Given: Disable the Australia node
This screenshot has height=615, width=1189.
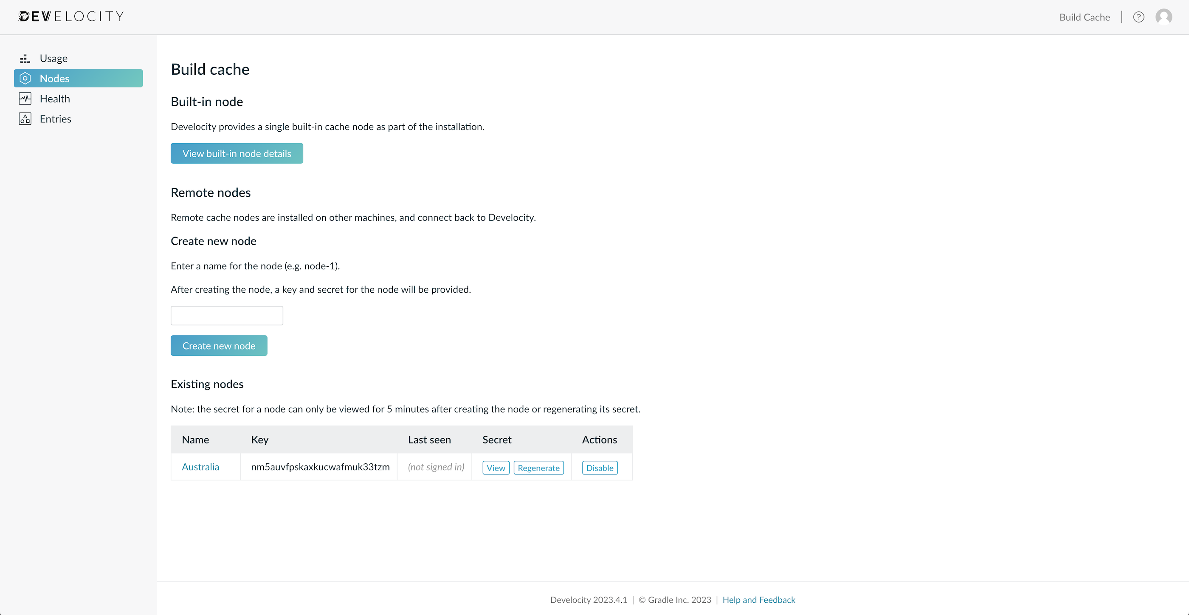Looking at the screenshot, I should 600,468.
